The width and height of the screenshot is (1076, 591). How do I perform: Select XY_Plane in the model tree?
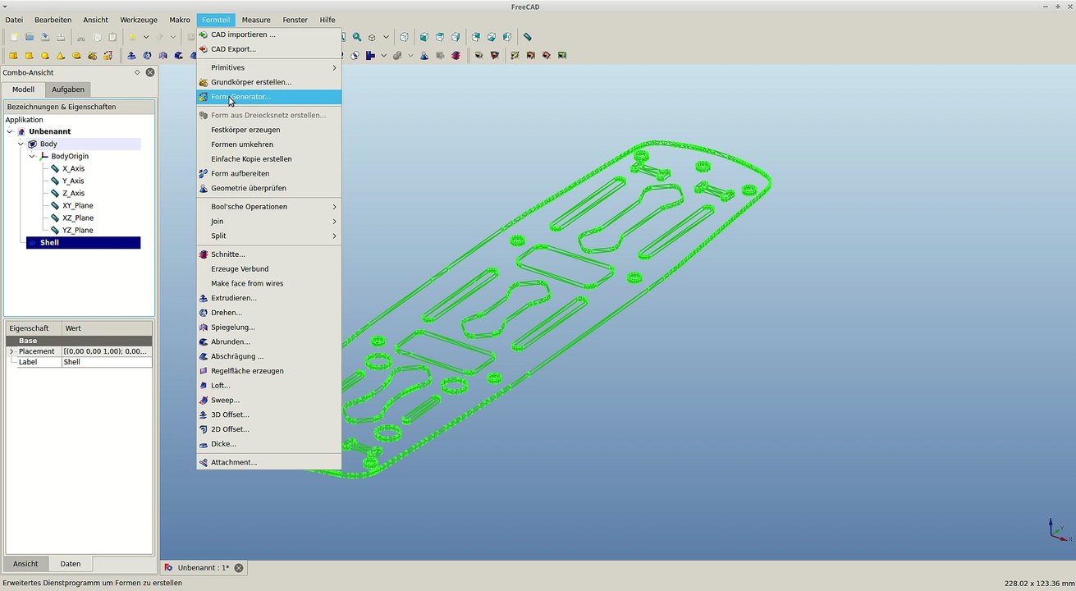point(78,205)
